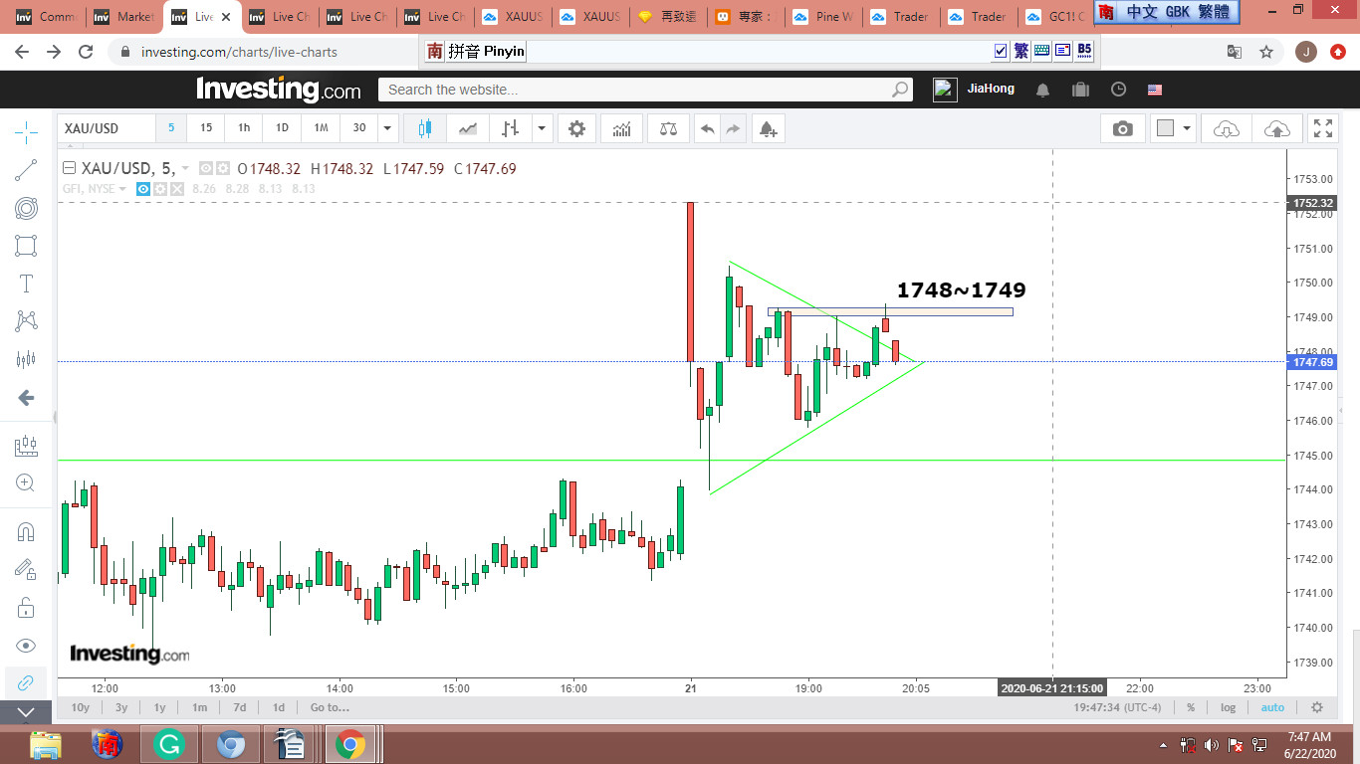Open the Go to... date dialog

click(330, 707)
